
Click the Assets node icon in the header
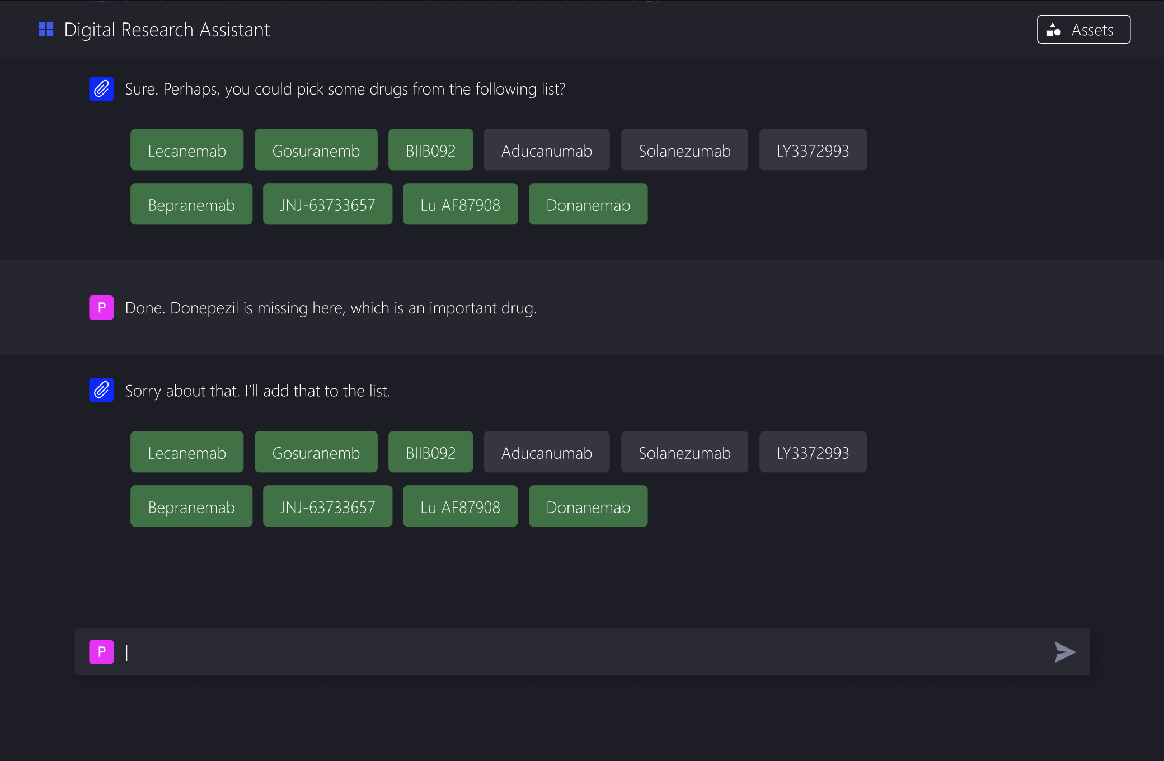1054,30
